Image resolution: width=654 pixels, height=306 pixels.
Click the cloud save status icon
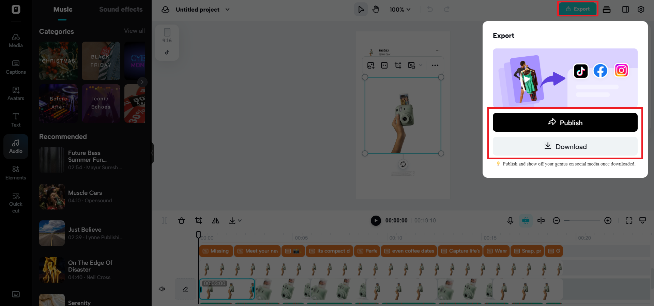click(166, 10)
